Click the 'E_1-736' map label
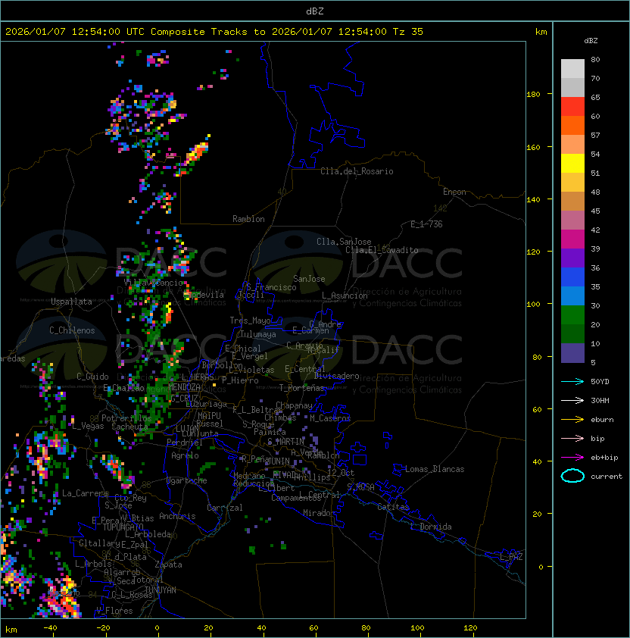 426,224
